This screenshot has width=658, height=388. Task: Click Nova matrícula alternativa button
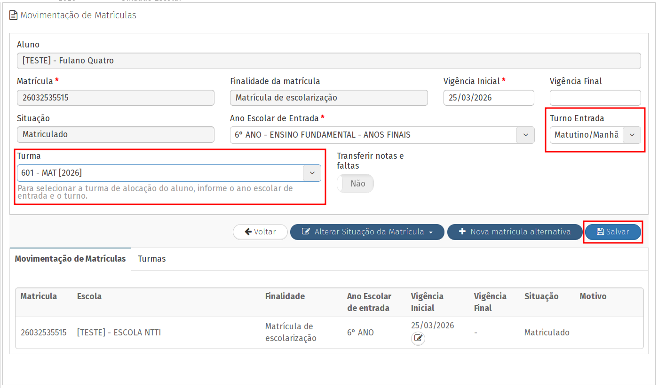(515, 232)
